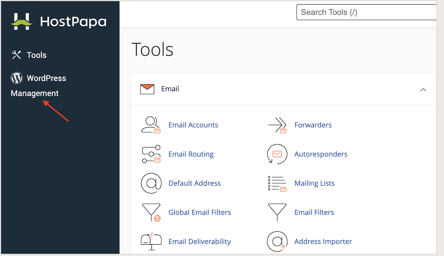444x256 pixels.
Task: Click the Email Accounts icon
Action: (x=151, y=125)
